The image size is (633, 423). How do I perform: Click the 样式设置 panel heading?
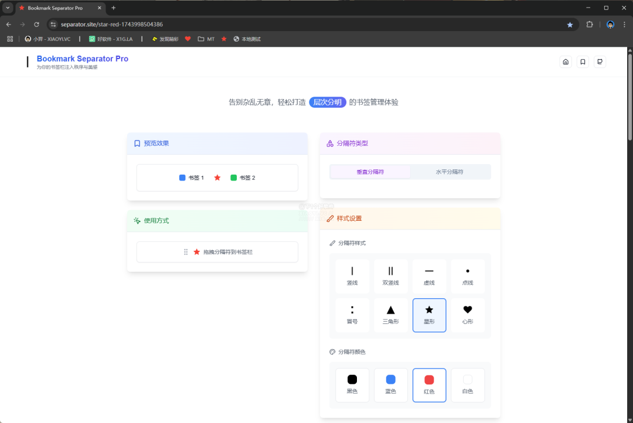pos(349,219)
